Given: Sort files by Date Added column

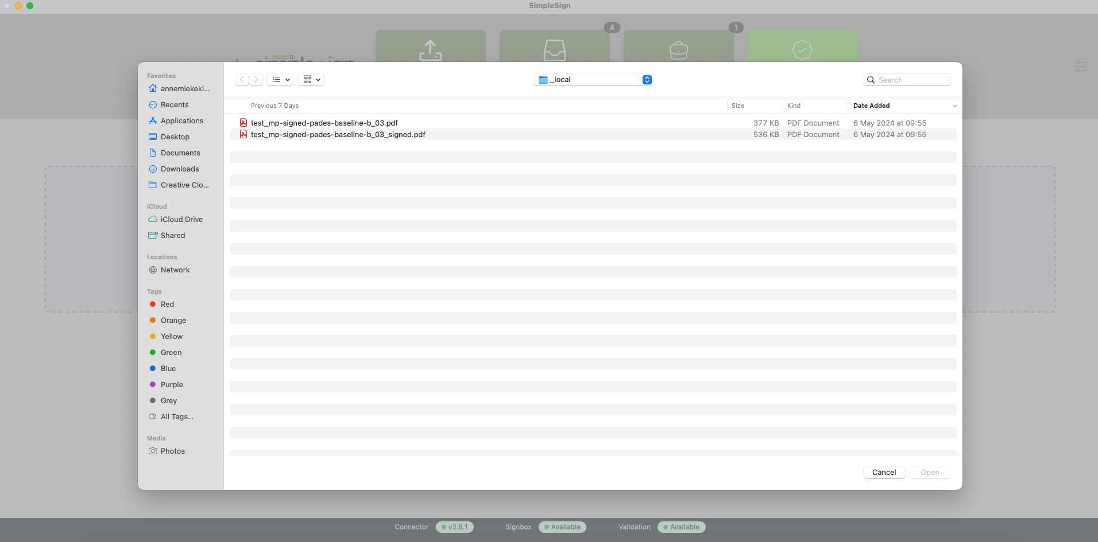Looking at the screenshot, I should tap(871, 106).
